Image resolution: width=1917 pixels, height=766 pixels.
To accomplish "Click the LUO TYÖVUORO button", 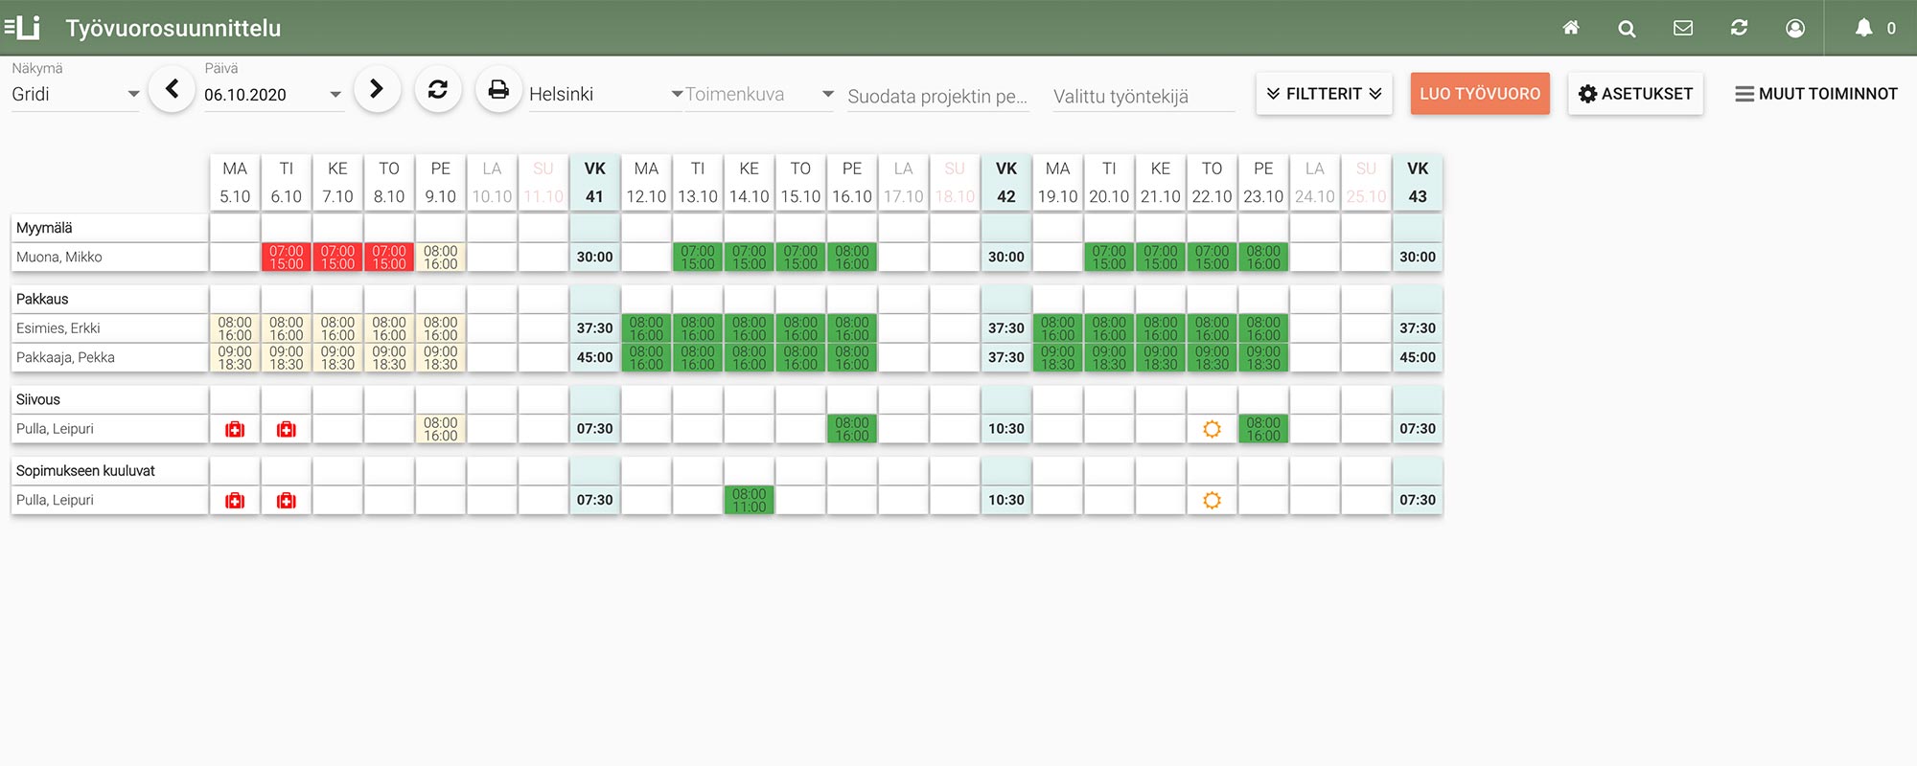I will point(1479,94).
